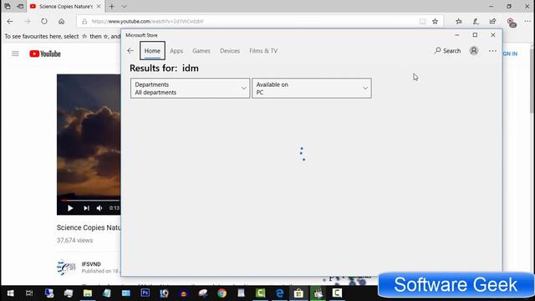Mute the YouTube video volume
This screenshot has height=301, width=535.
point(99,208)
